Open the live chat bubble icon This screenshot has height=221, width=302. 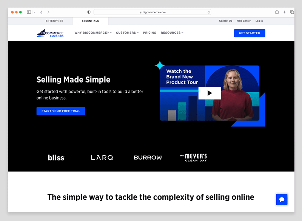(282, 199)
